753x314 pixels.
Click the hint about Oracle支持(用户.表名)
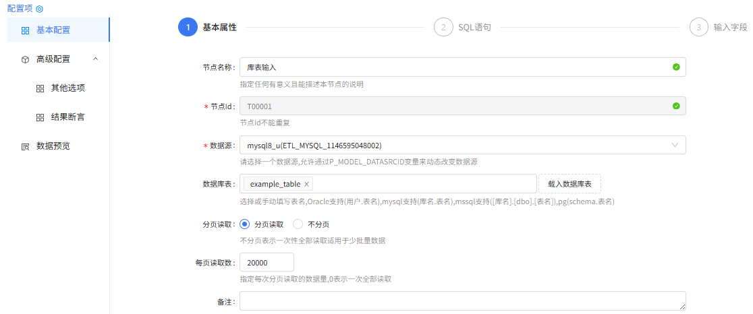[x=427, y=202]
